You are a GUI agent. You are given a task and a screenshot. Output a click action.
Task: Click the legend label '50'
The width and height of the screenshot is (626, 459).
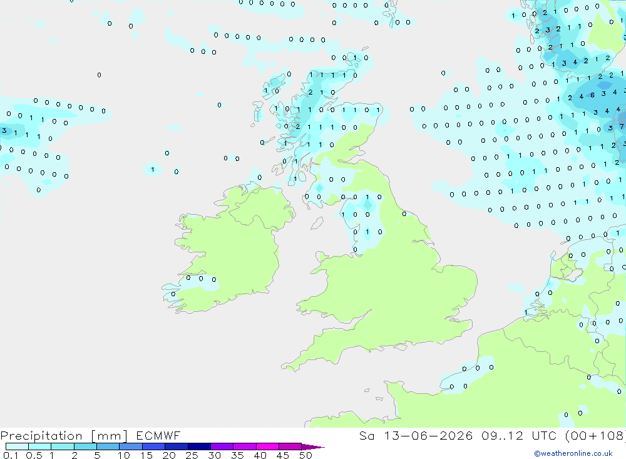tap(305, 455)
